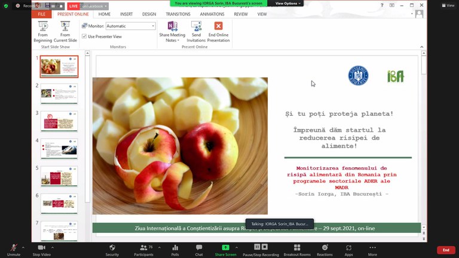459x258 pixels.
Task: Open Reactions emoji menu
Action: click(x=325, y=247)
